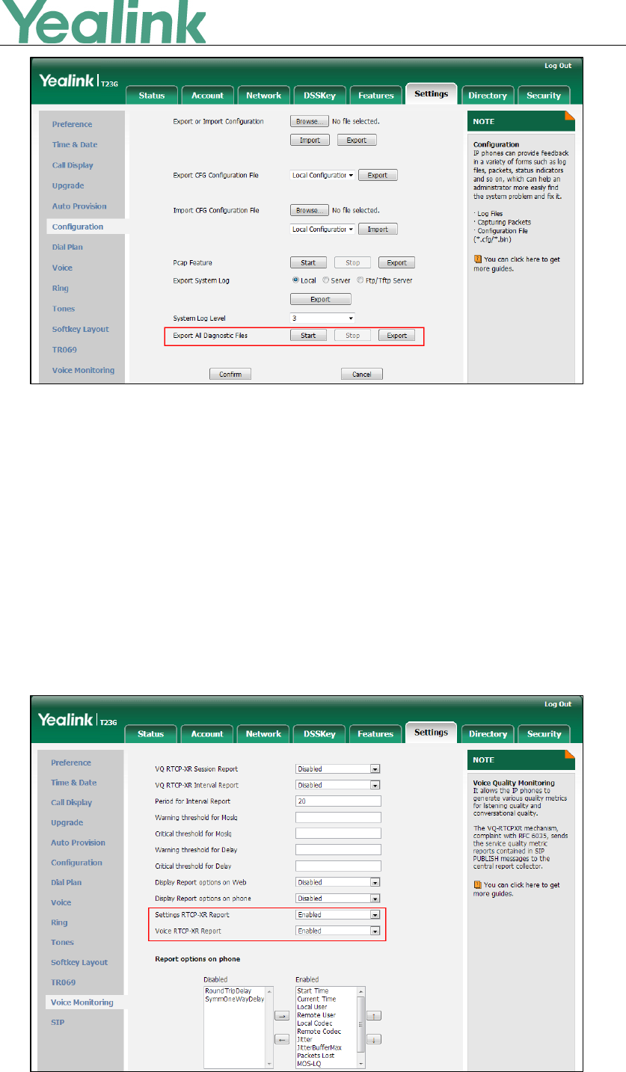
Task: Click up-arrow reorder button beside Enabled list
Action: (375, 1016)
